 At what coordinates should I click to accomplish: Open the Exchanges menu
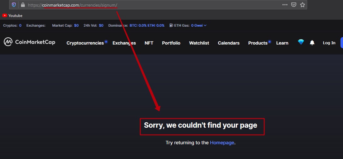coord(124,43)
